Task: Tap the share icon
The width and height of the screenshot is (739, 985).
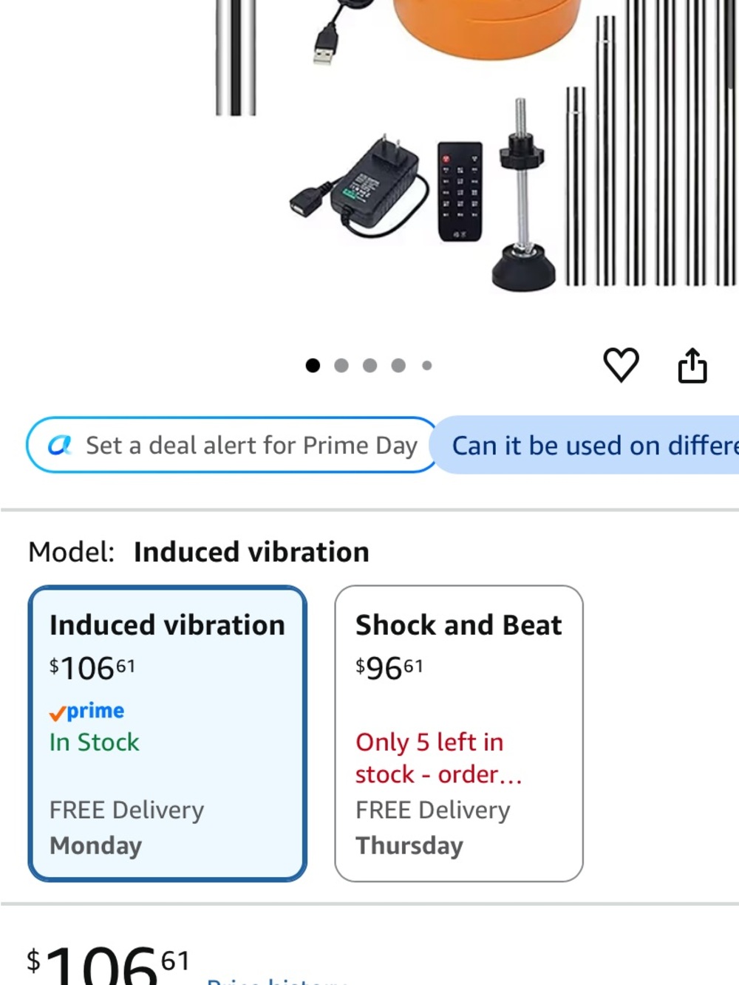Action: [692, 365]
